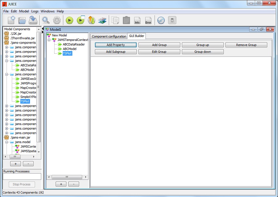Click the New Model toolbar icon
Screen dimensions: 278x197
coord(11,20)
